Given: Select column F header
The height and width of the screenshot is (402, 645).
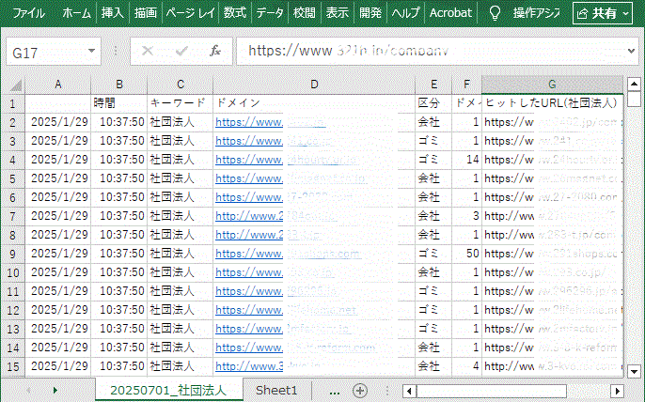Looking at the screenshot, I should (467, 85).
